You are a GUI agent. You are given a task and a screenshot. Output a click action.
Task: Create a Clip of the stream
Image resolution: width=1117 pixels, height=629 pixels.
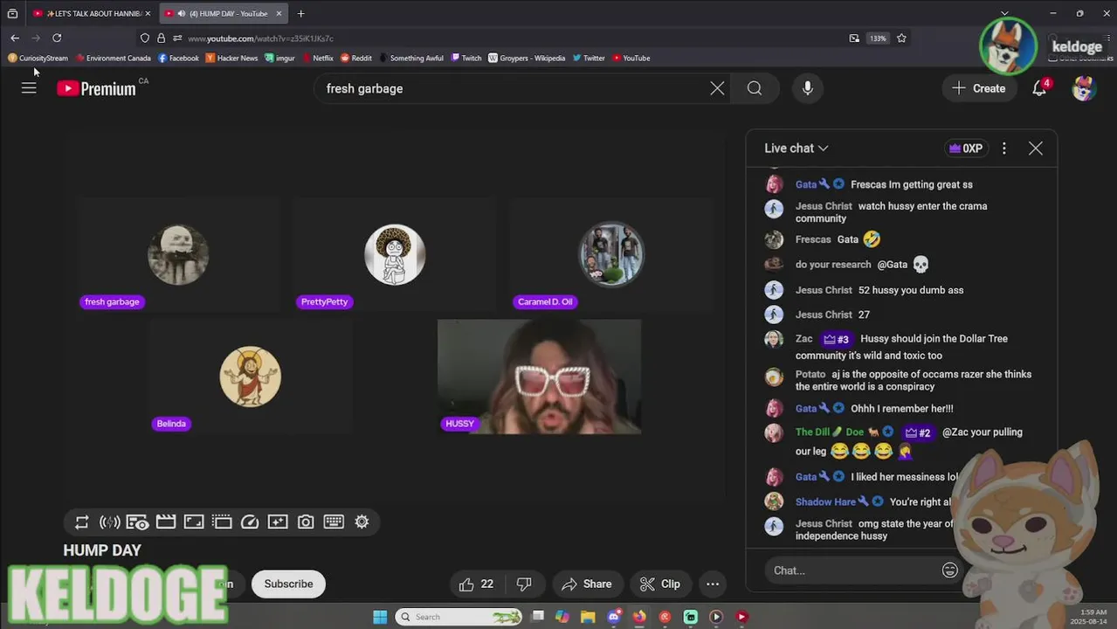tap(660, 584)
